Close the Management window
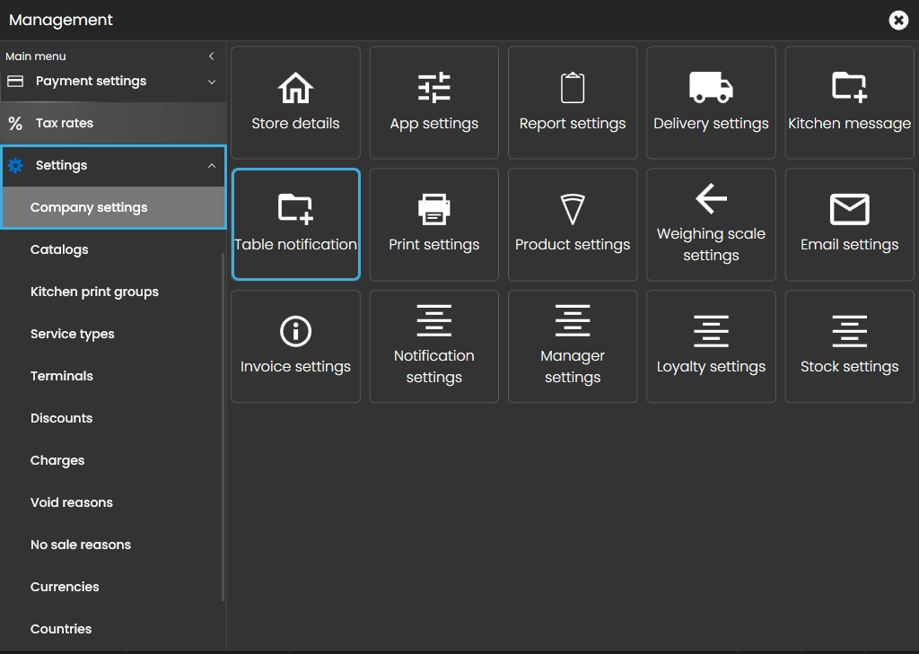The image size is (919, 654). 898,20
